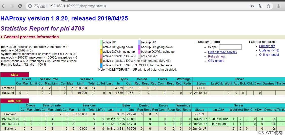Click the not checked legend swatch
This screenshot has height=137, width=285.
(x=139, y=56)
